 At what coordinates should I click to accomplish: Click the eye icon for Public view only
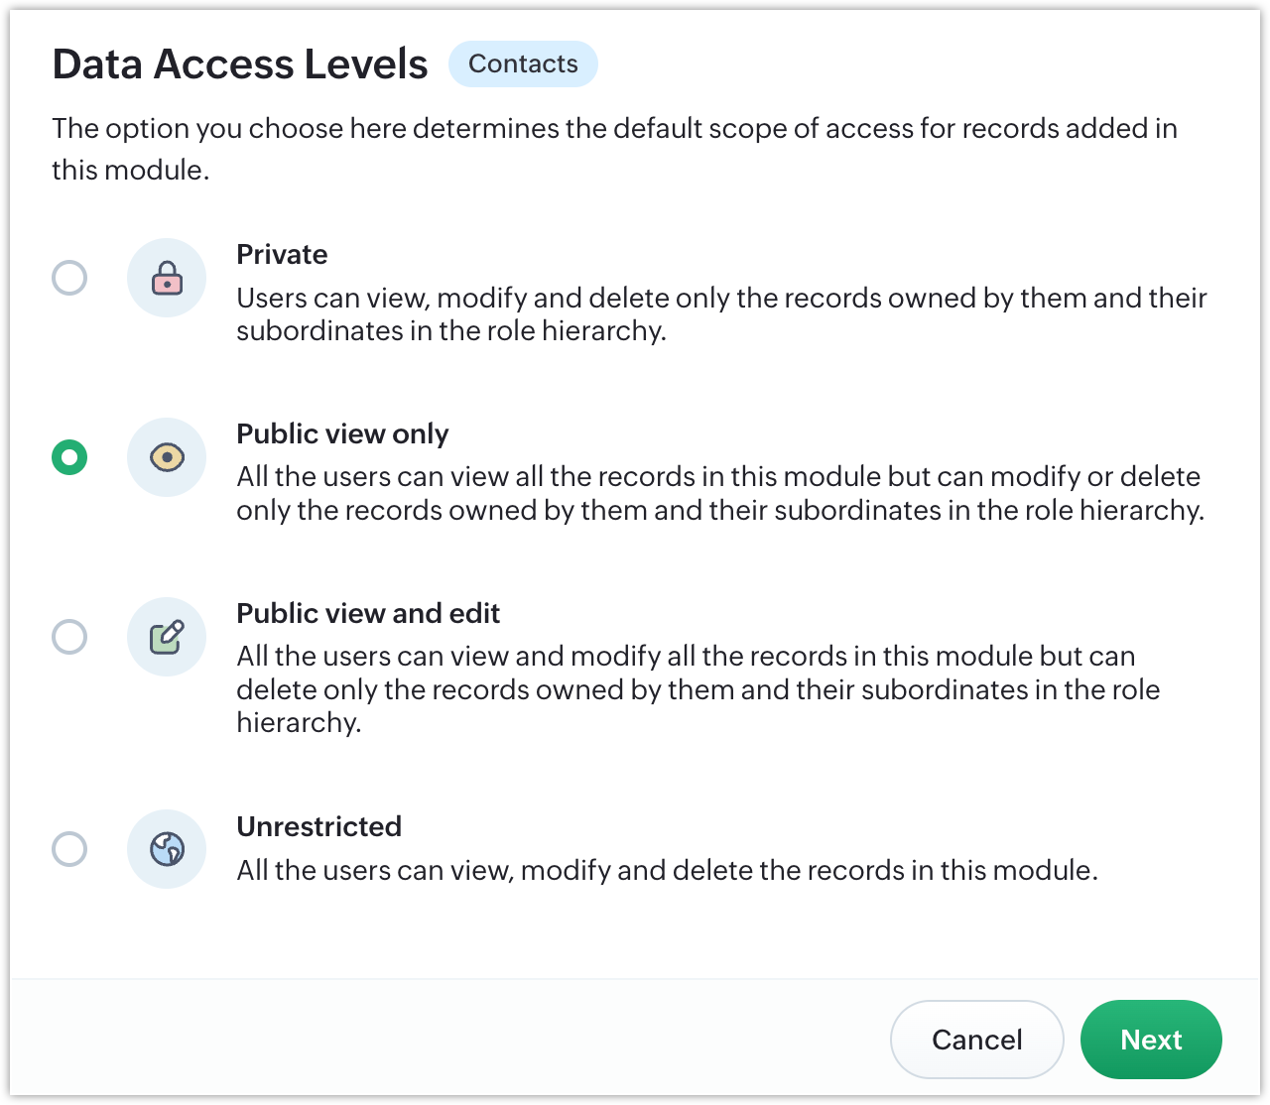click(x=167, y=457)
